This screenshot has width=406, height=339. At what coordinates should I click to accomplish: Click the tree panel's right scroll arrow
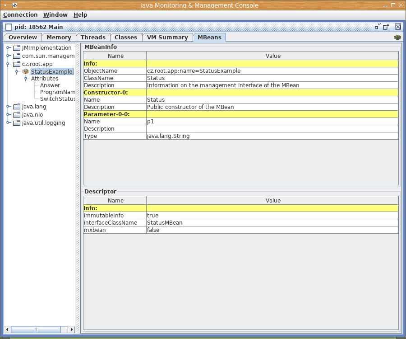coord(71,330)
